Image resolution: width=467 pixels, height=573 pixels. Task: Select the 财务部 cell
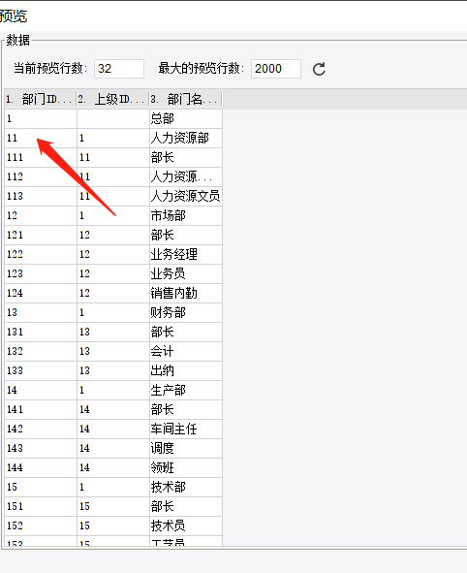click(186, 312)
